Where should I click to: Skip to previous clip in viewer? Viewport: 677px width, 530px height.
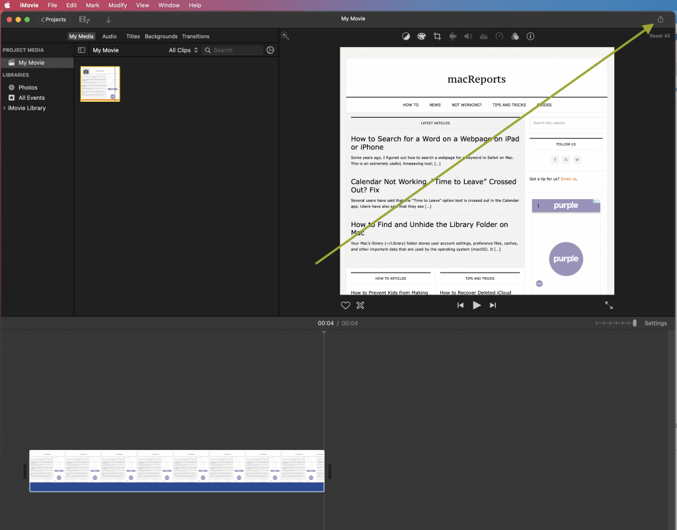point(461,306)
